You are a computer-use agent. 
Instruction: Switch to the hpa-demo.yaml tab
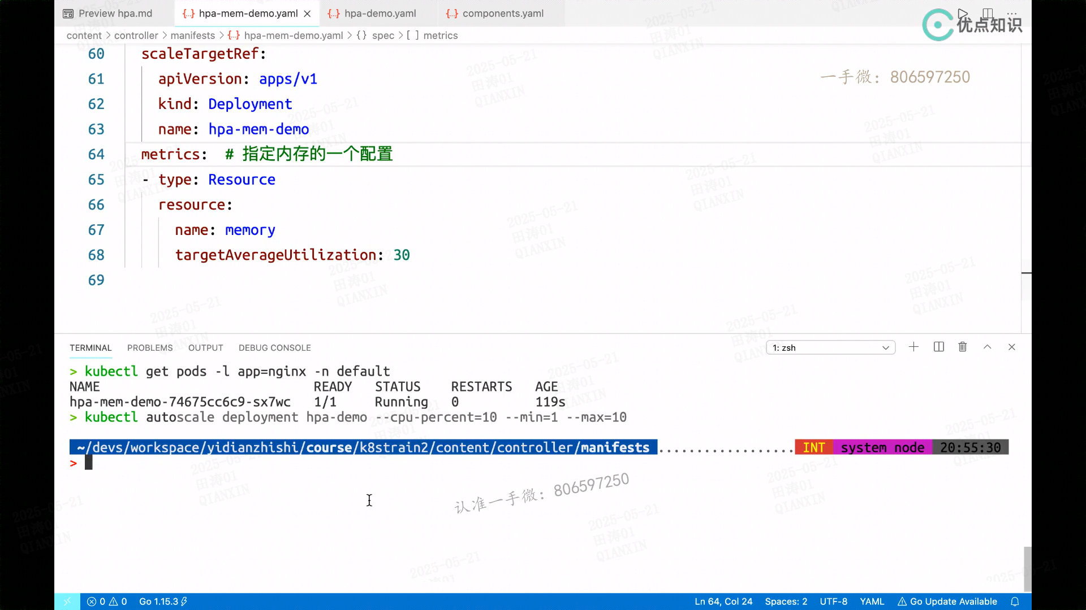tap(380, 13)
